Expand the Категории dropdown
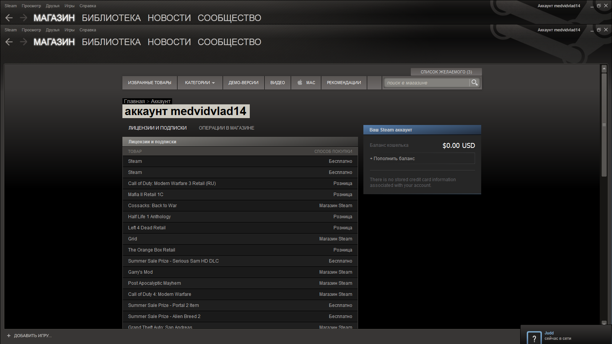This screenshot has height=344, width=612. (200, 83)
